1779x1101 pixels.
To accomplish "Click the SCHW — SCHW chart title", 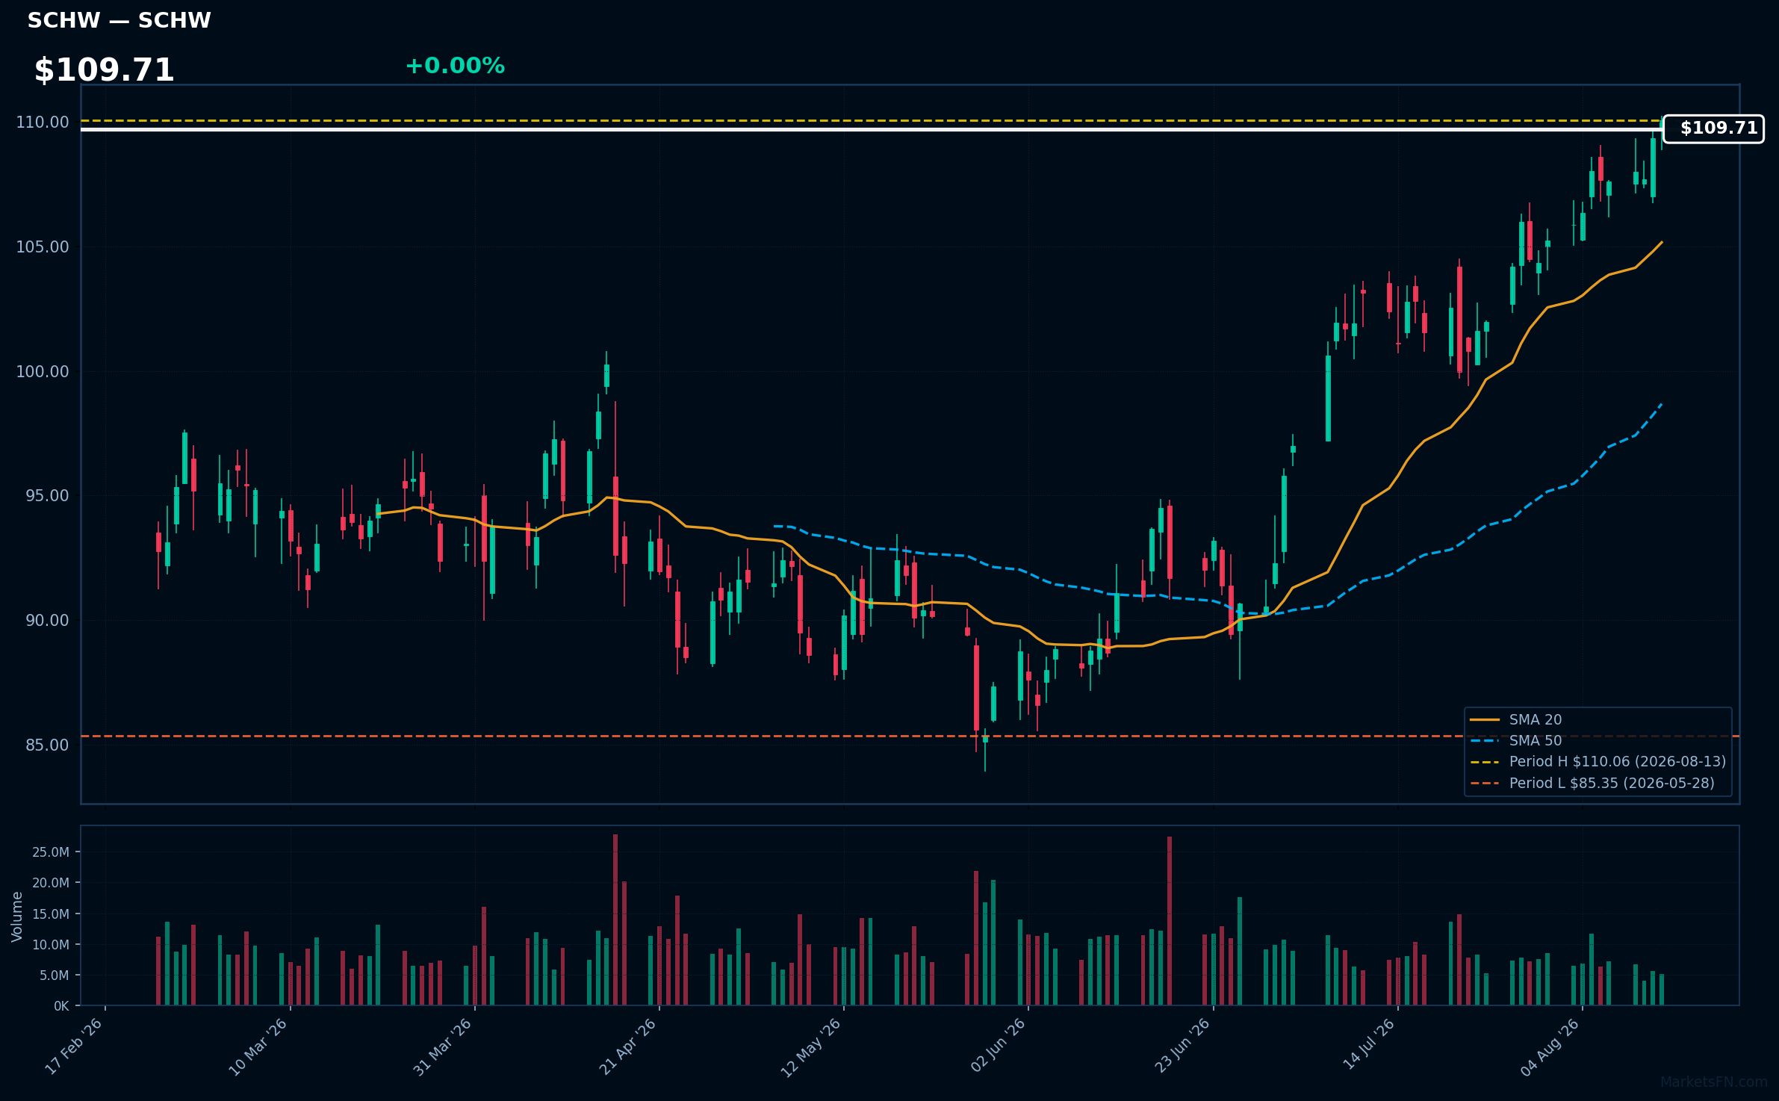I will pyautogui.click(x=119, y=21).
